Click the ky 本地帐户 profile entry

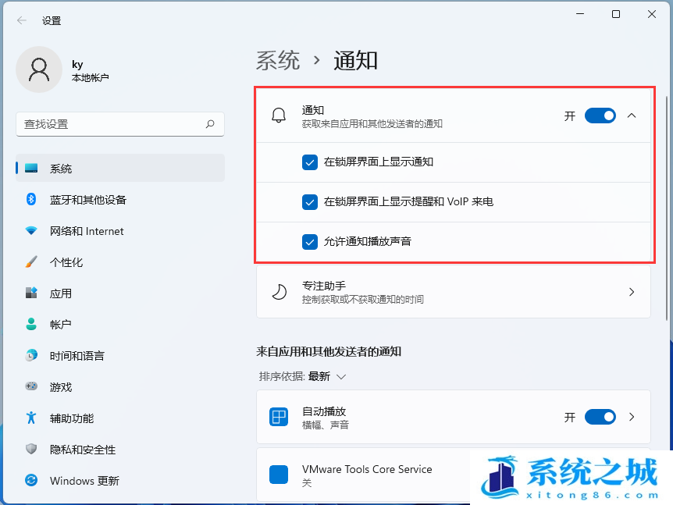[70, 69]
